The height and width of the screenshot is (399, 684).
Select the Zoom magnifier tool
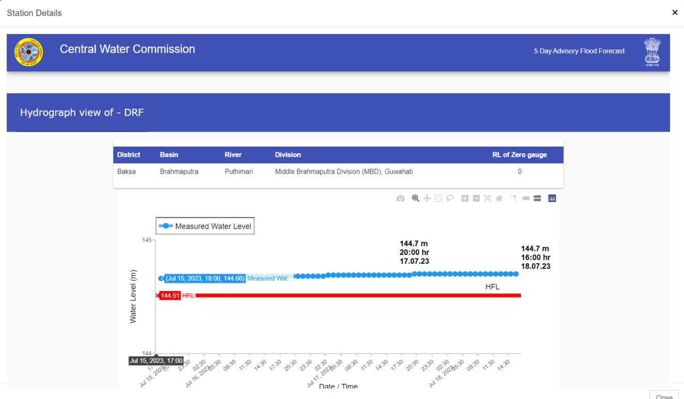[415, 198]
